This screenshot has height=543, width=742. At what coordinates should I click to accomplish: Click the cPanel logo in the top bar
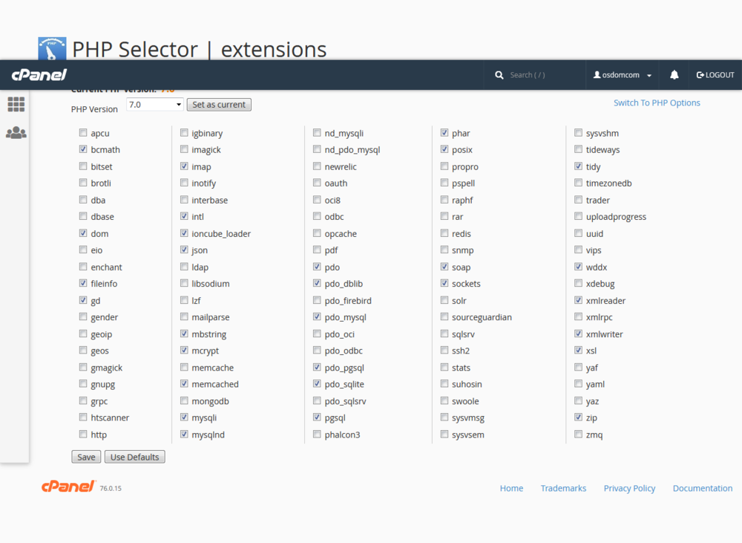[x=38, y=74]
